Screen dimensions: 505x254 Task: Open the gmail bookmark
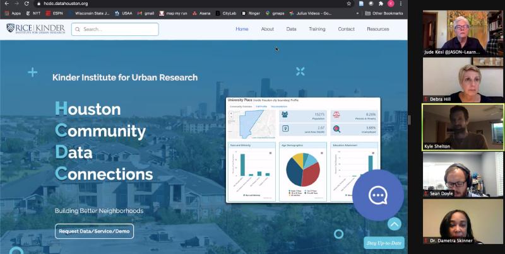click(x=146, y=13)
